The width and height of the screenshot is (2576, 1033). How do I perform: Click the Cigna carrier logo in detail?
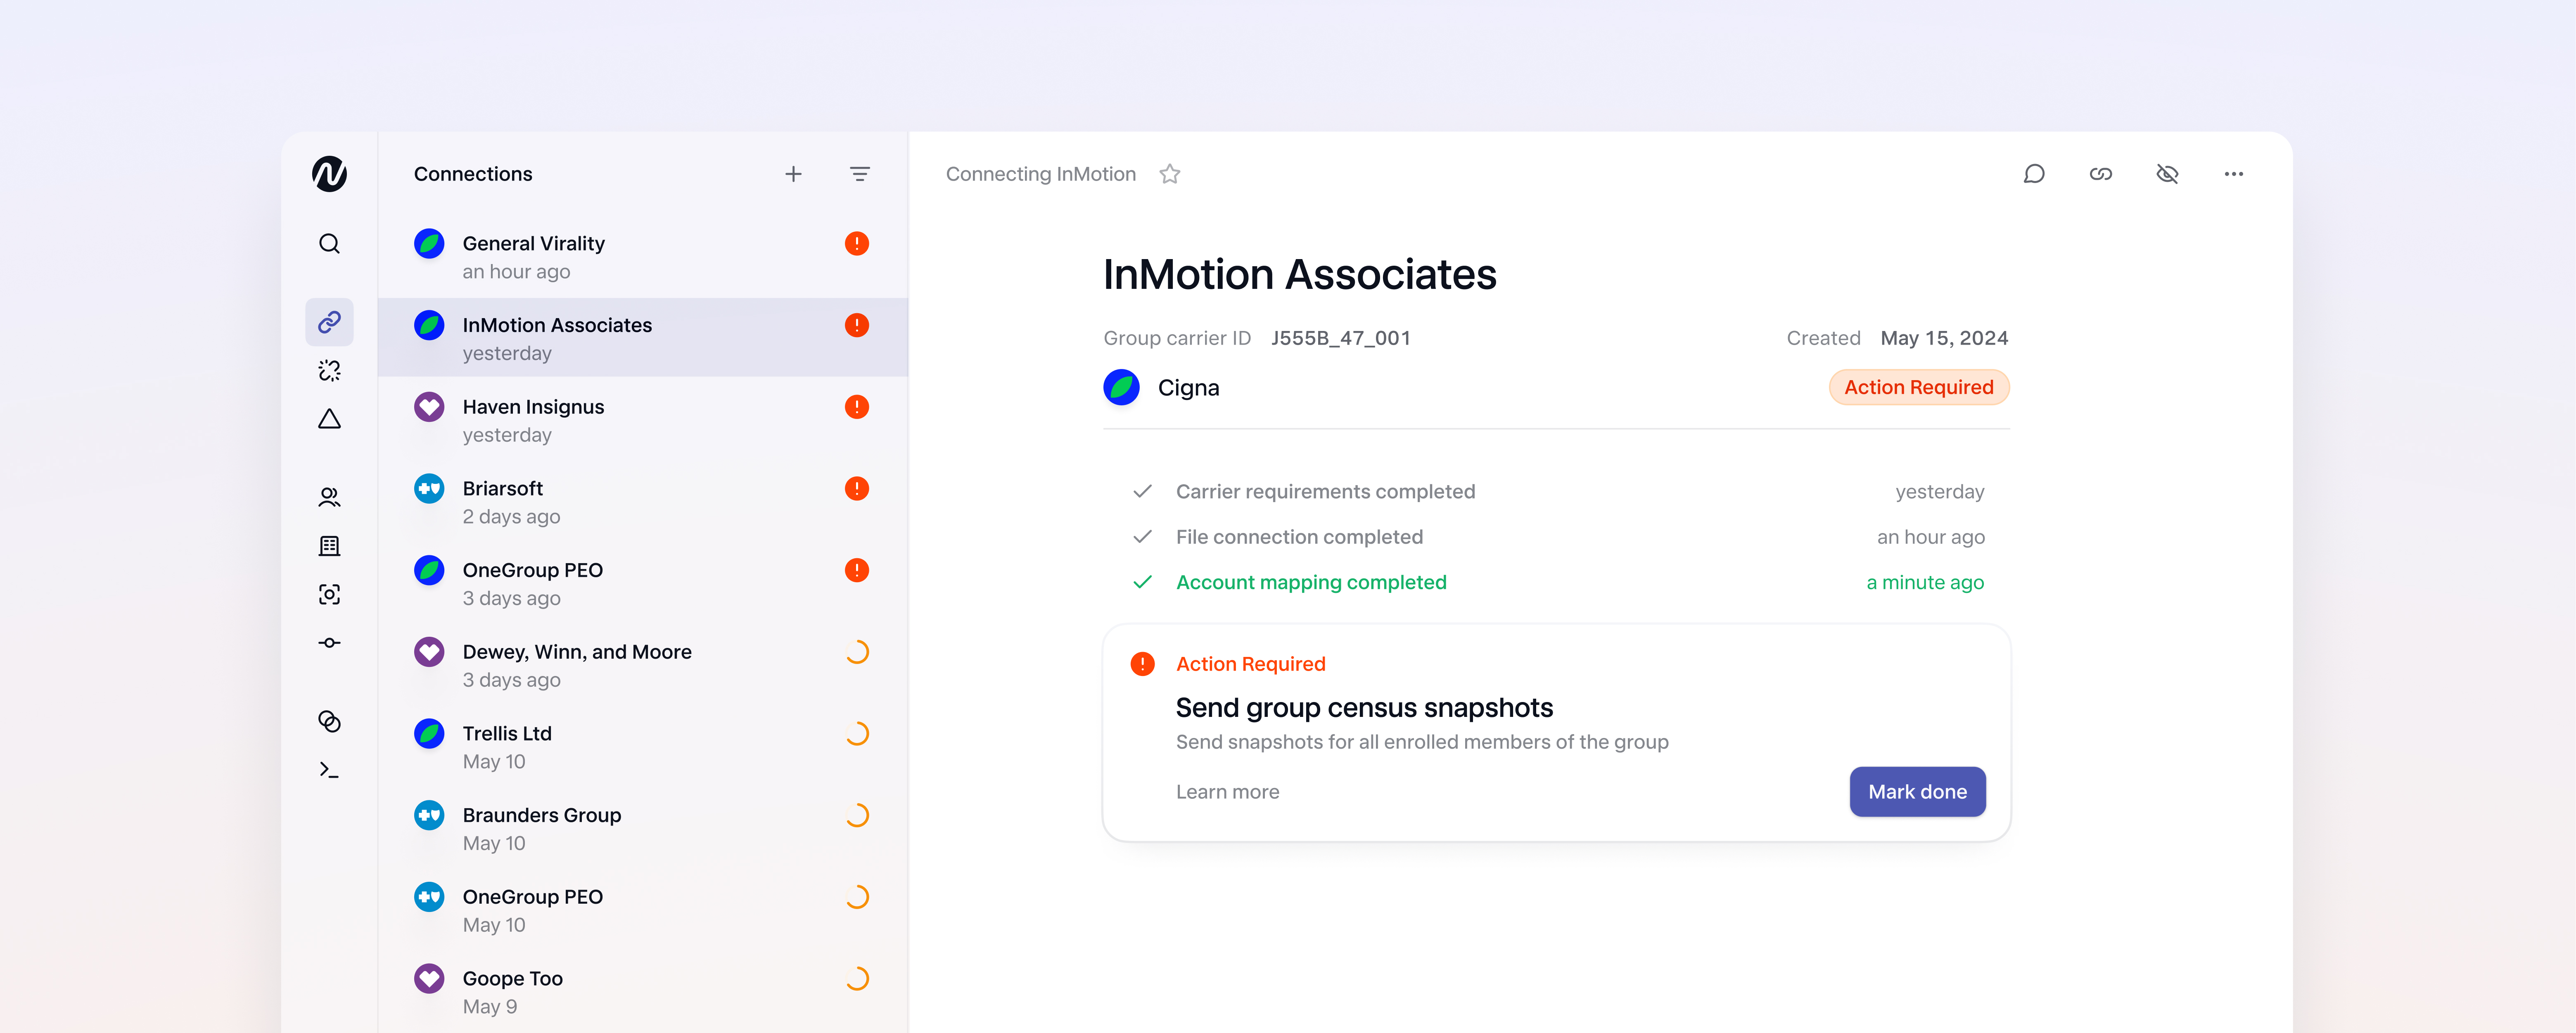(x=1121, y=388)
